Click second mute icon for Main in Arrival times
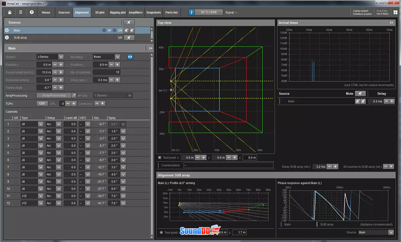The image size is (401, 242). (x=363, y=101)
